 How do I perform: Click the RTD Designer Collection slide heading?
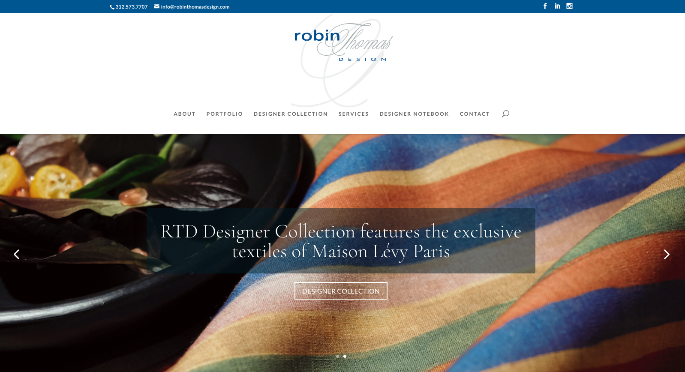341,241
